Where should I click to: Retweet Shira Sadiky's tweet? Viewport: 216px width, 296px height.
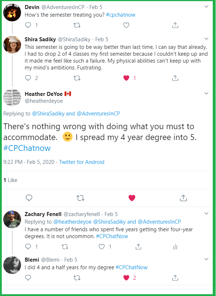pyautogui.click(x=77, y=78)
